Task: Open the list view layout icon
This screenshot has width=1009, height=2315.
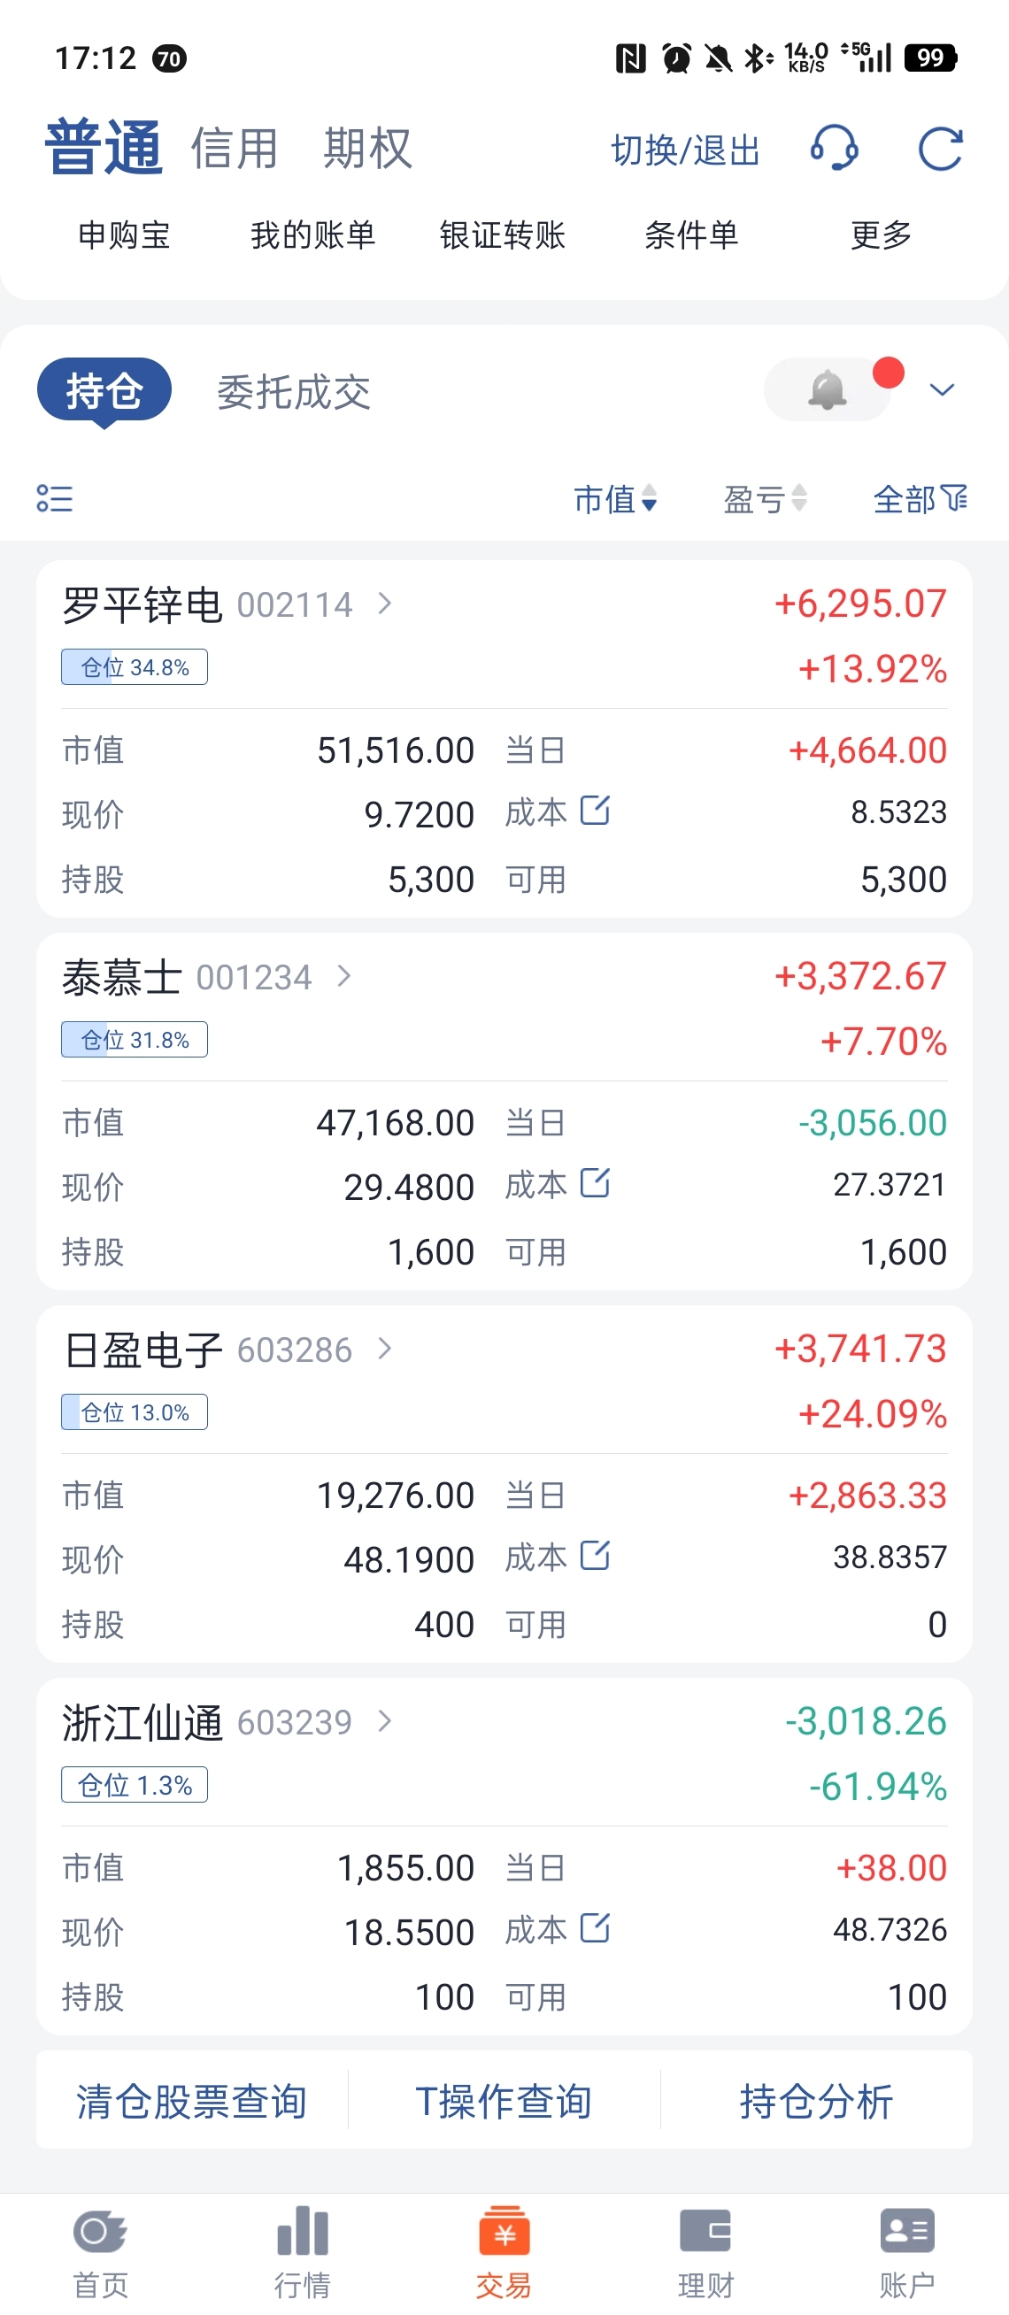Action: [55, 499]
